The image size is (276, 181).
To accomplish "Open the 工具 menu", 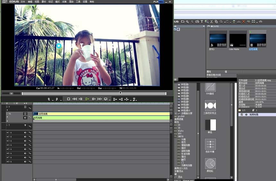I will [78, 2].
